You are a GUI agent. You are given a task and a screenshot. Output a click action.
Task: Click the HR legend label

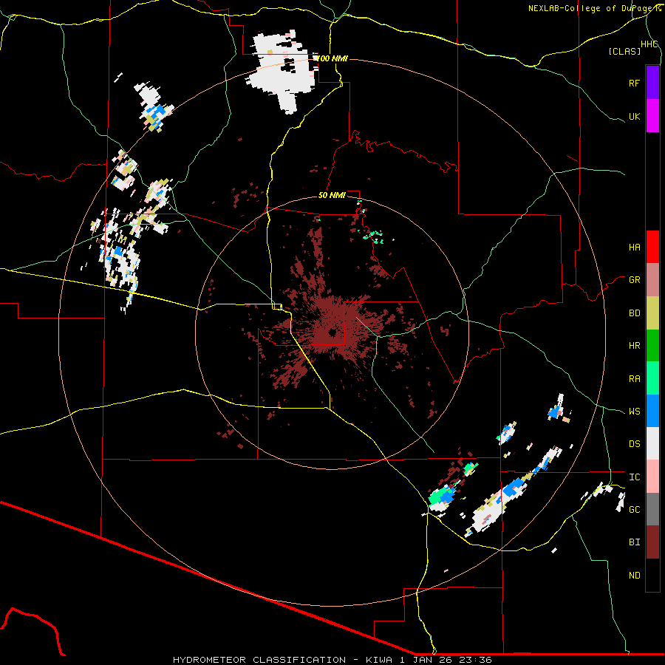pos(634,346)
